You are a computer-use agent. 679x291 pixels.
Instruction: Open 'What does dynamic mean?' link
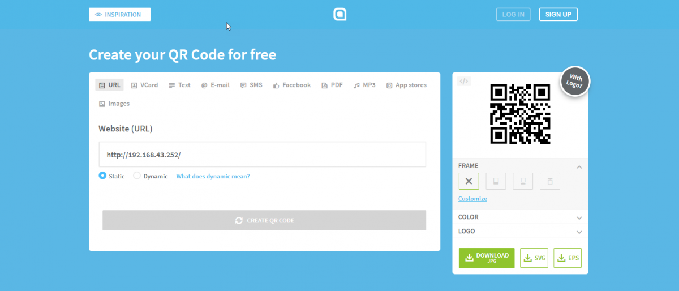click(213, 176)
